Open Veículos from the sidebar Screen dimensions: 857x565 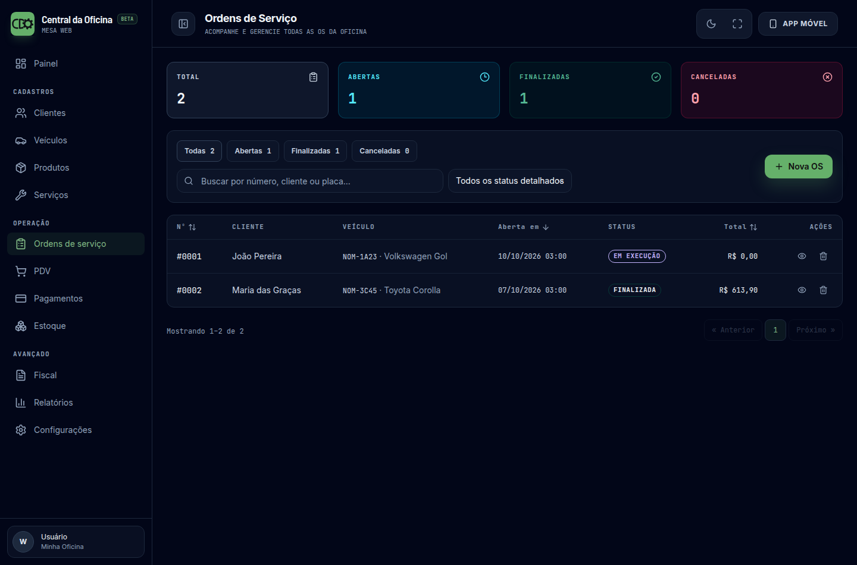pos(76,140)
